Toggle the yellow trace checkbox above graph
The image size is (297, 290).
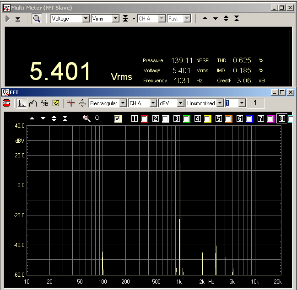tap(118, 119)
